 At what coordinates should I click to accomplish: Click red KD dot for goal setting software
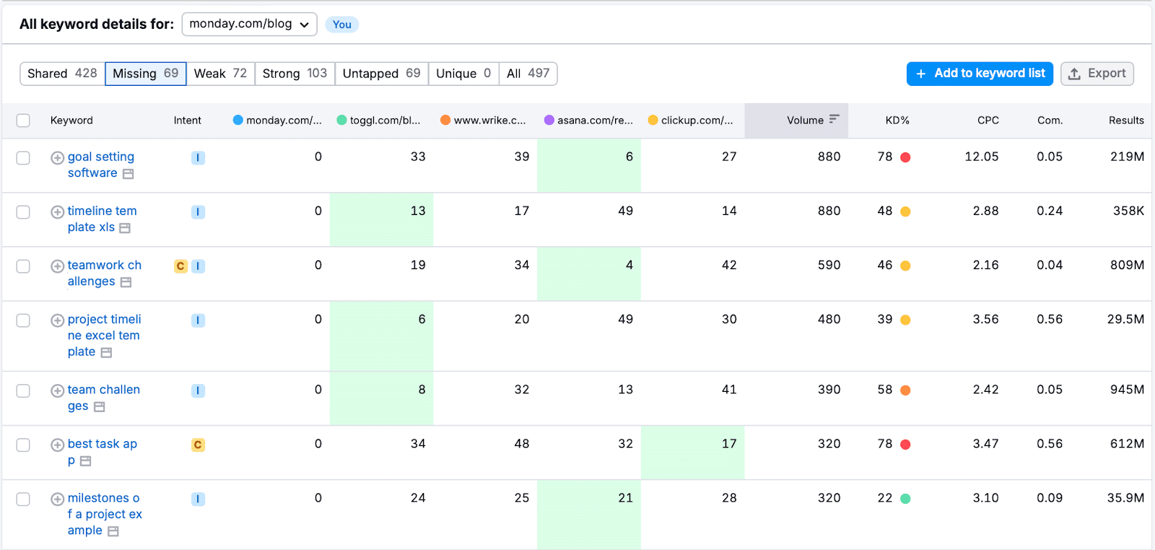(x=905, y=157)
